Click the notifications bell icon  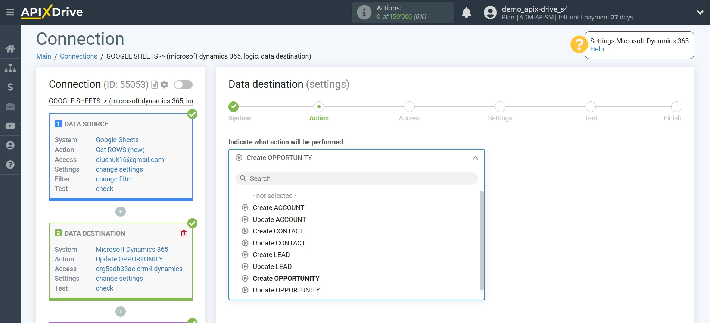[466, 13]
